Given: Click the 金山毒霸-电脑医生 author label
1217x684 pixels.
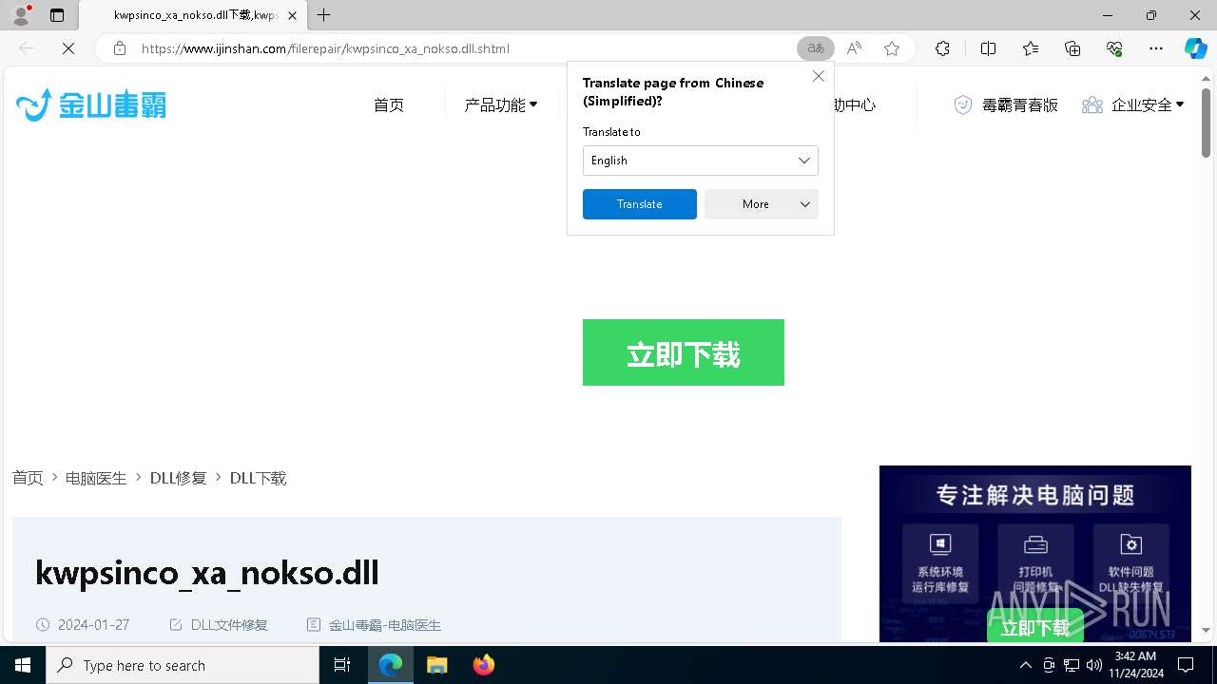Looking at the screenshot, I should coord(385,625).
